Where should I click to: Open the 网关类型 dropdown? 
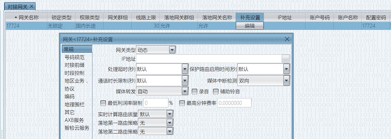tap(172, 50)
